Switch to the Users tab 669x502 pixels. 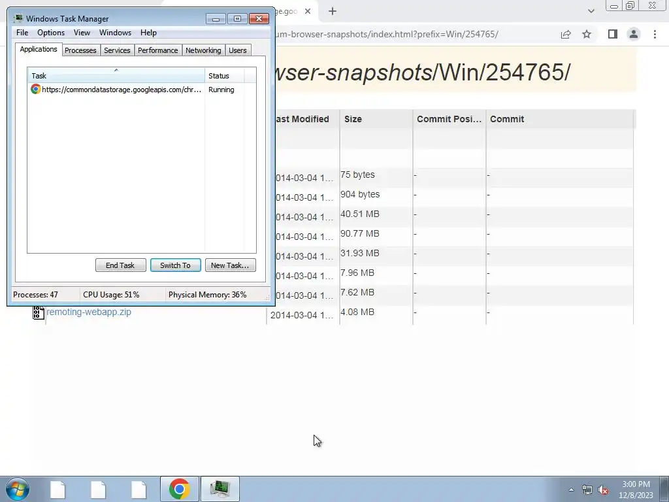237,50
